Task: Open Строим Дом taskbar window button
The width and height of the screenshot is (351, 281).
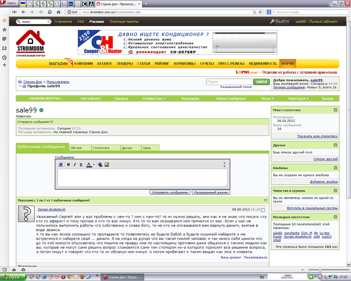Action: [122, 277]
